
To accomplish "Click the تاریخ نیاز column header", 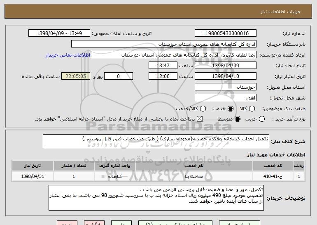I will pyautogui.click(x=33, y=166).
